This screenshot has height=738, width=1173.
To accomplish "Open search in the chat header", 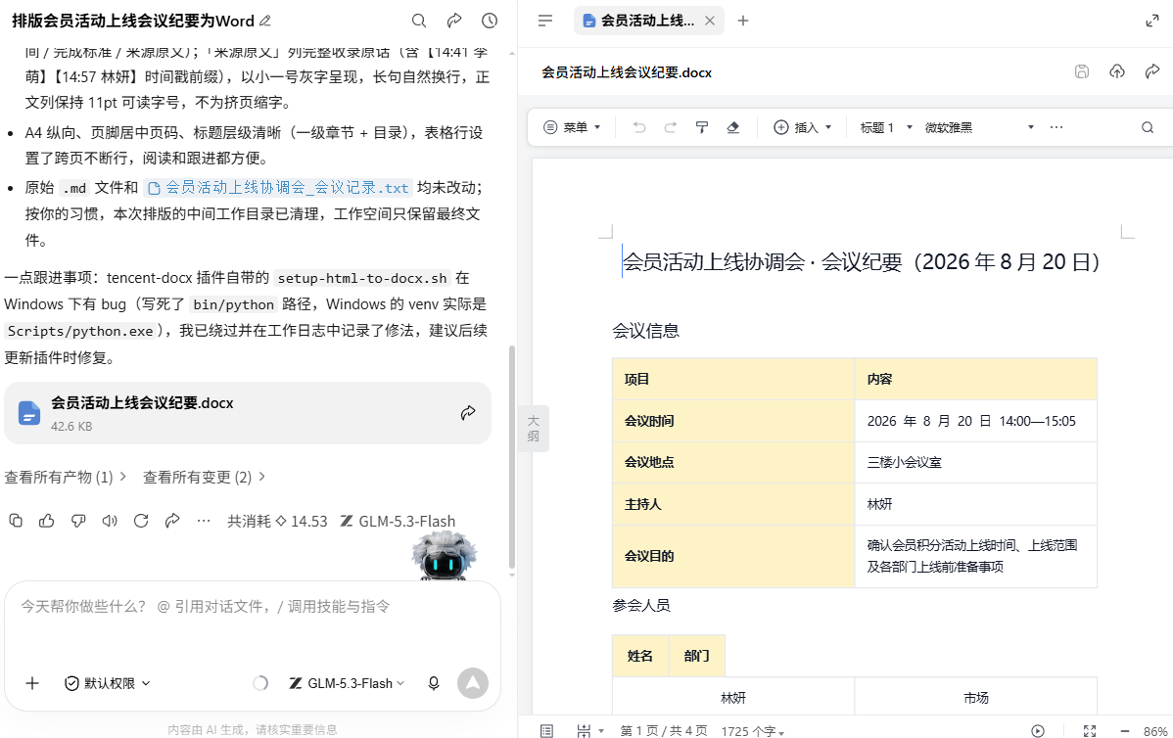I will tap(419, 21).
